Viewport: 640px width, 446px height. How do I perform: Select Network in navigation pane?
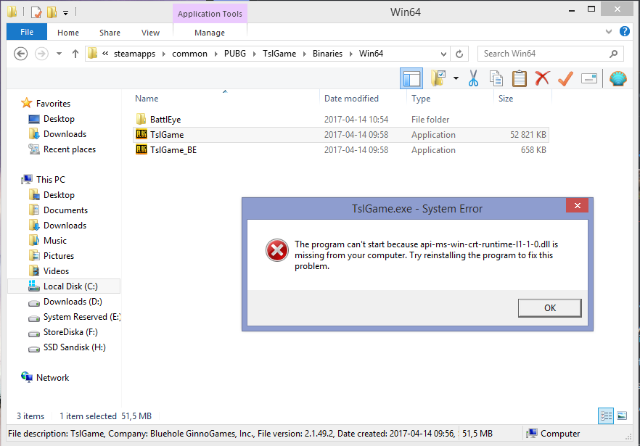52,377
